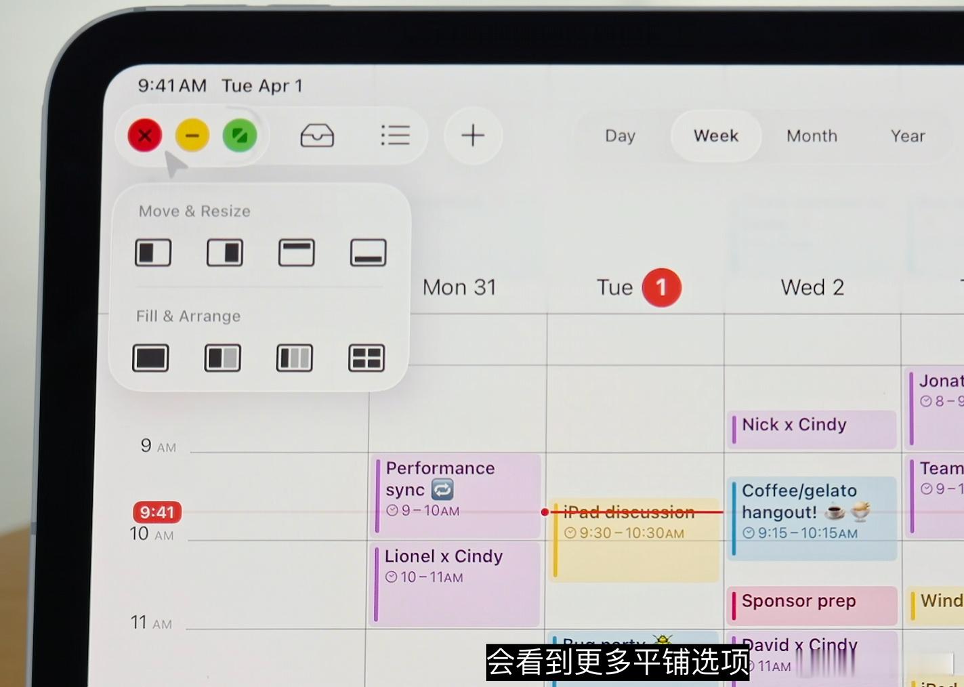Open the Performance sync event

[457, 496]
